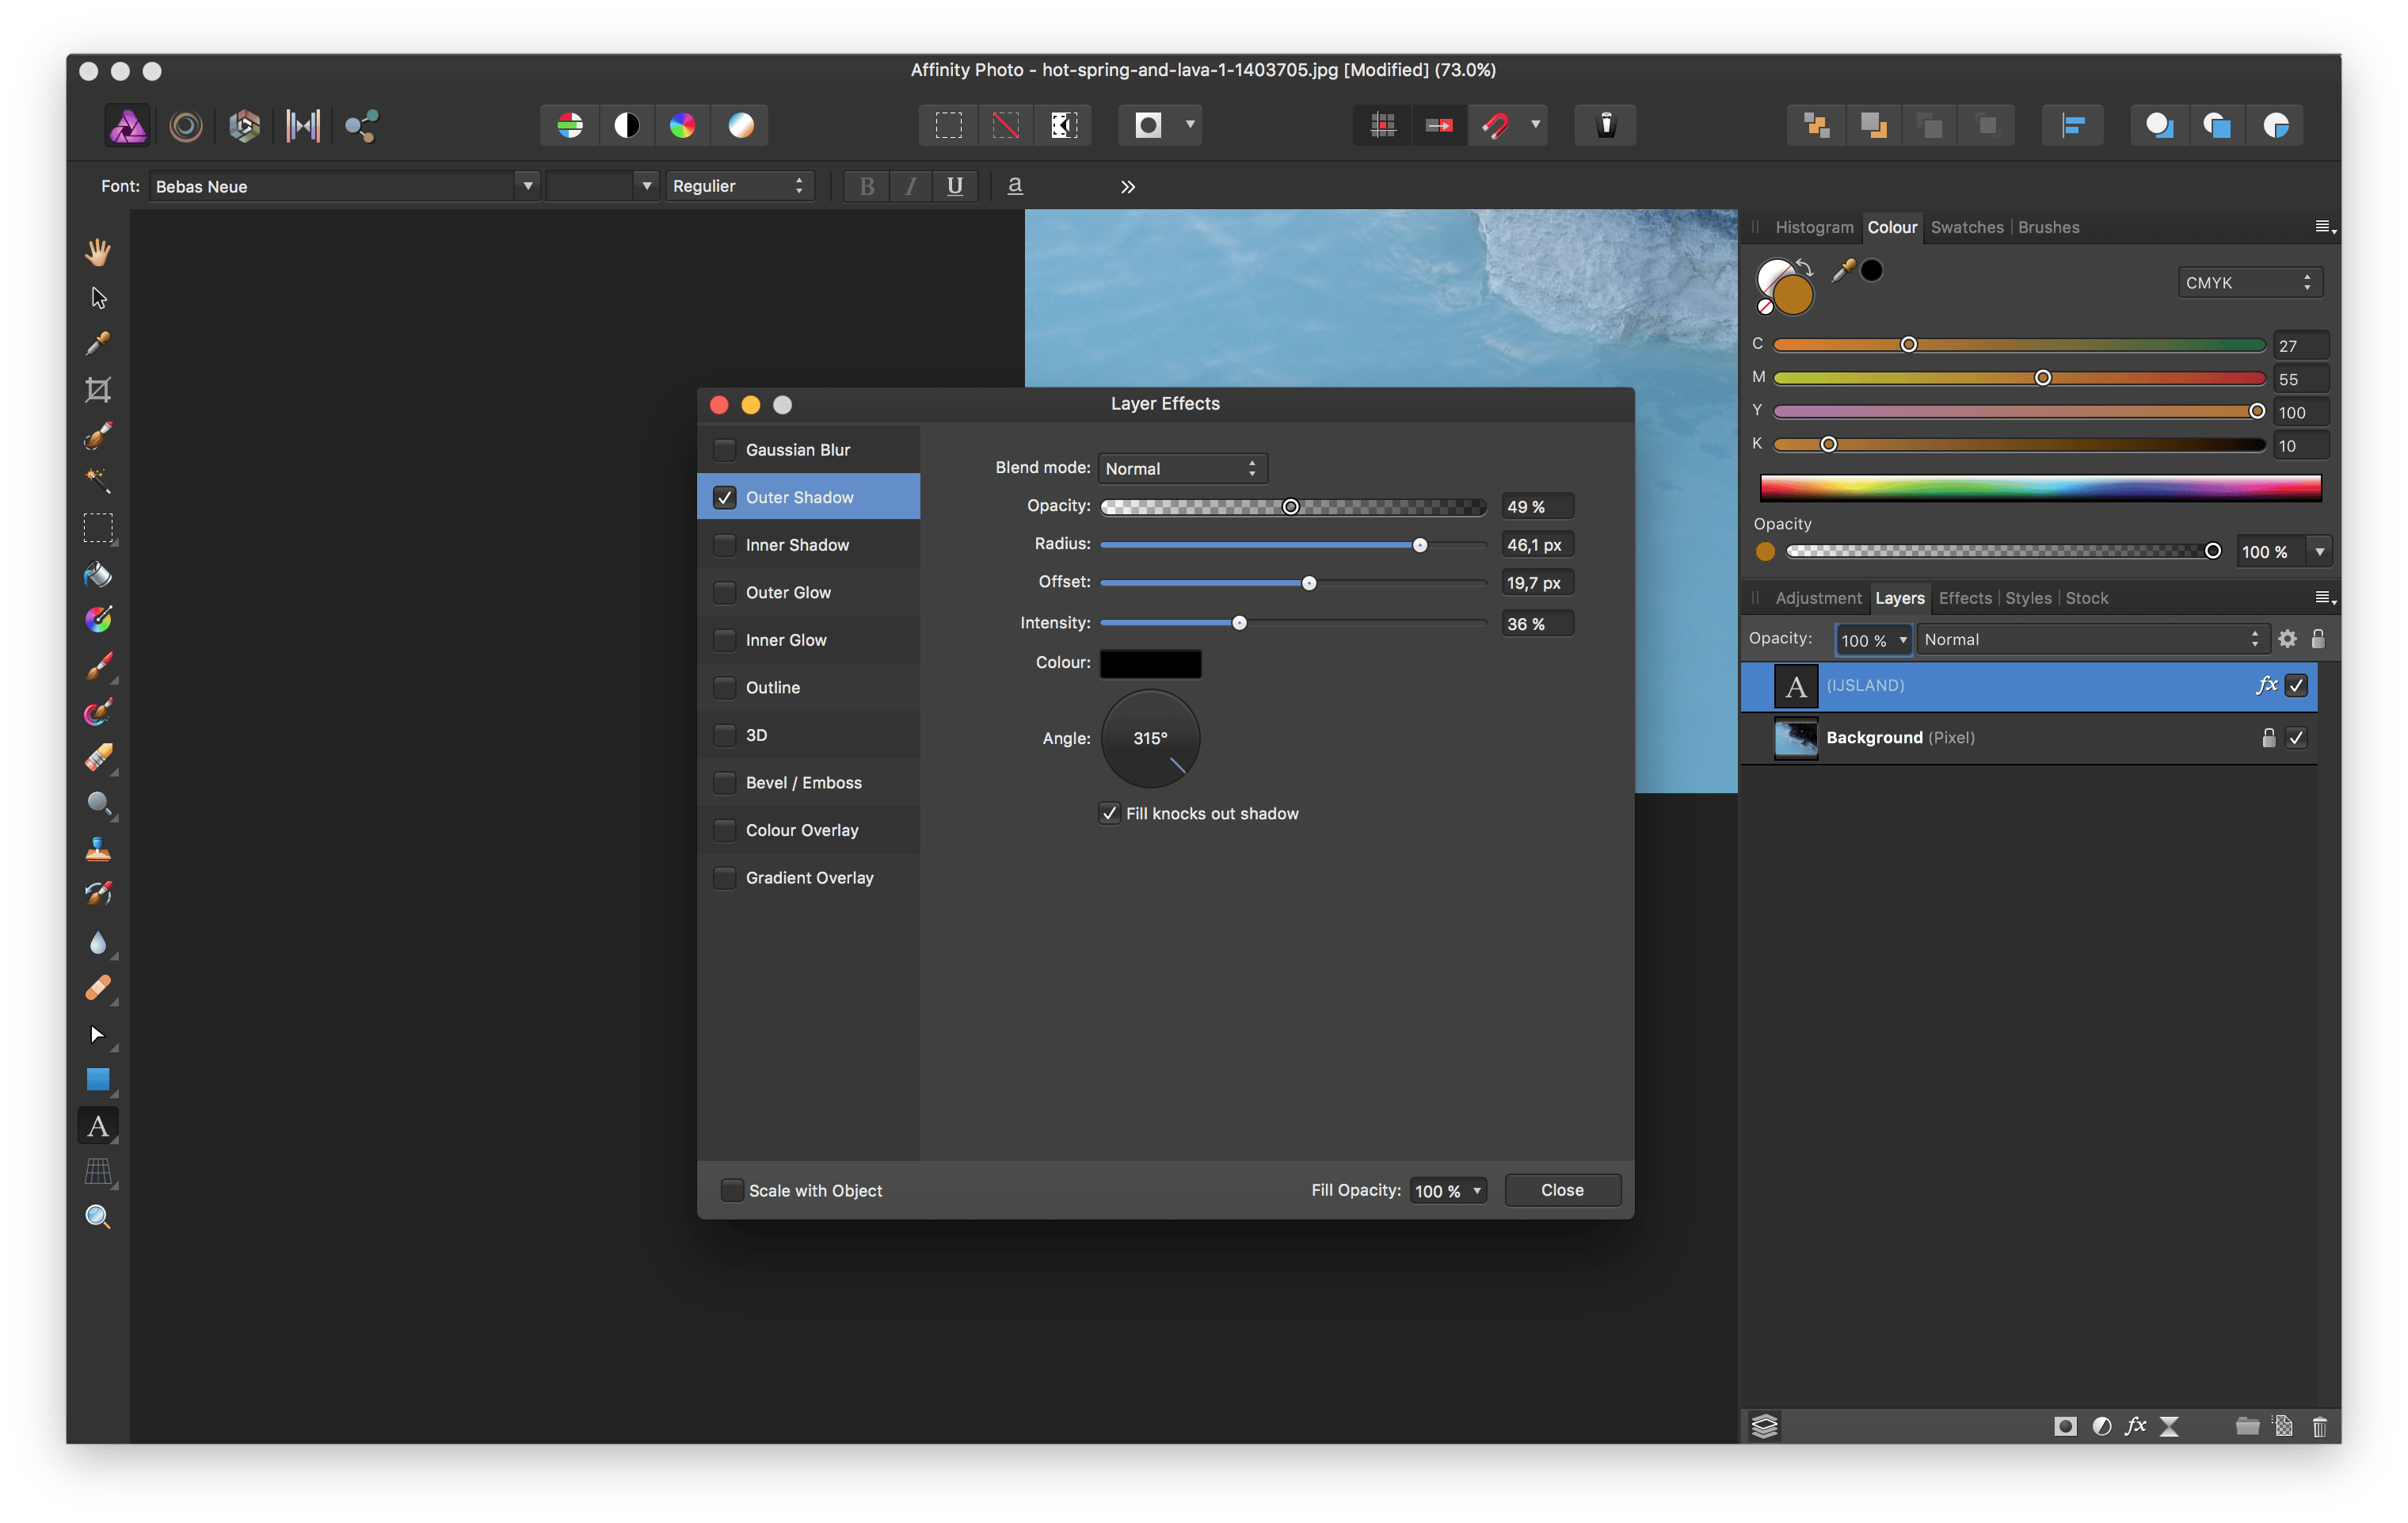
Task: Activate the Artistic Text tool
Action: pyautogui.click(x=98, y=1126)
